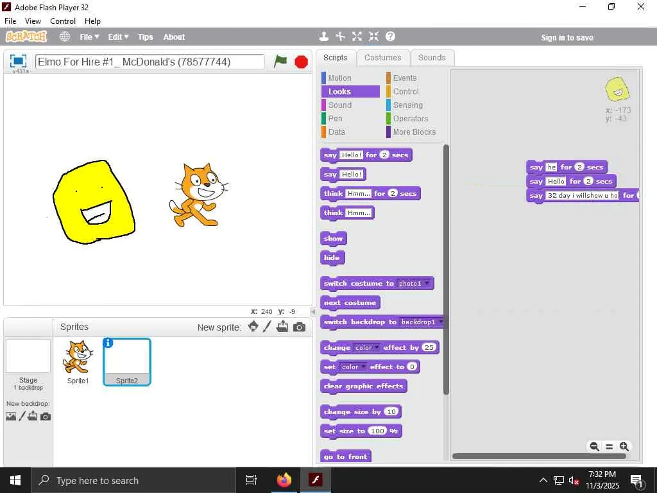Click the palette vertical scrollbar
Screen dimensions: 657x493
(446, 269)
